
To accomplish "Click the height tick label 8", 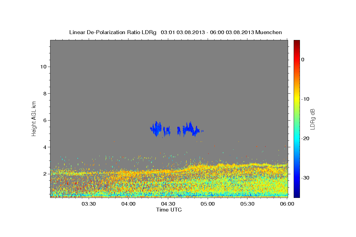I will tap(44, 94).
